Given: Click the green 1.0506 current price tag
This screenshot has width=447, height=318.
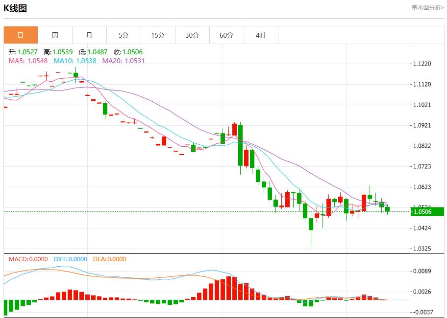Looking at the screenshot, I should tap(426, 211).
